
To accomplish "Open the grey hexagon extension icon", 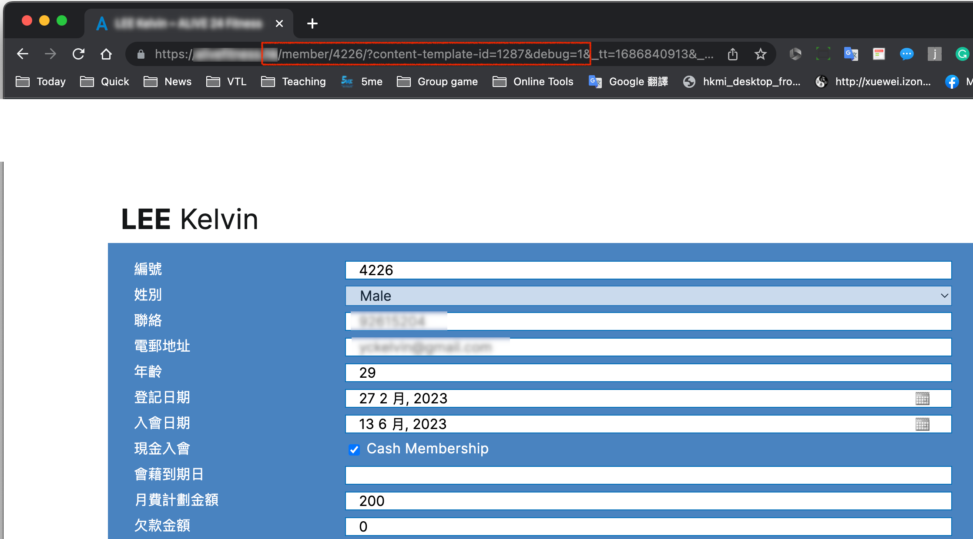I will pyautogui.click(x=795, y=54).
